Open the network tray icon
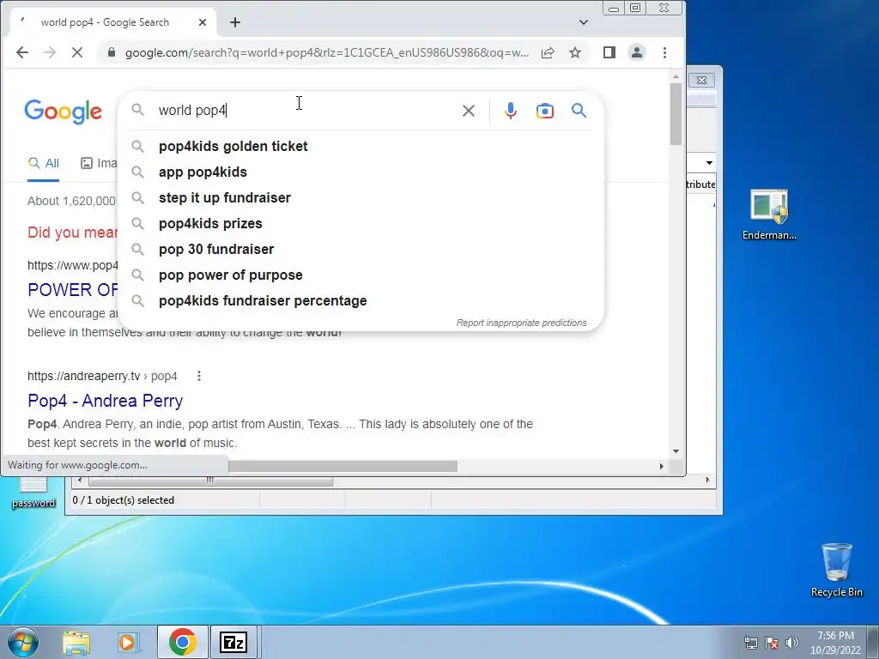The height and width of the screenshot is (659, 879). click(x=750, y=643)
